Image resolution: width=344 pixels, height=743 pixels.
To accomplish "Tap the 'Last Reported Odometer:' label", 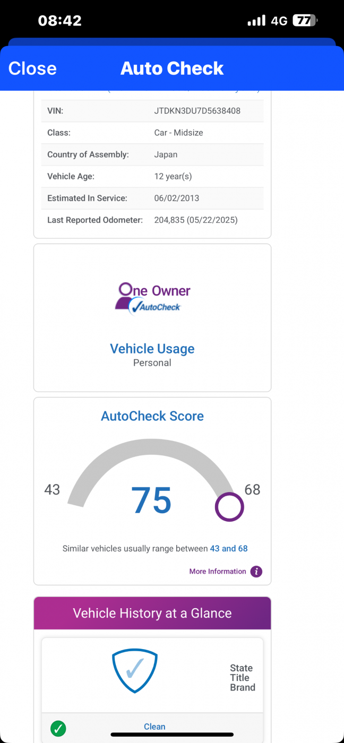I will tap(95, 220).
